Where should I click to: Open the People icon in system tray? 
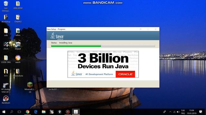pos(164,112)
